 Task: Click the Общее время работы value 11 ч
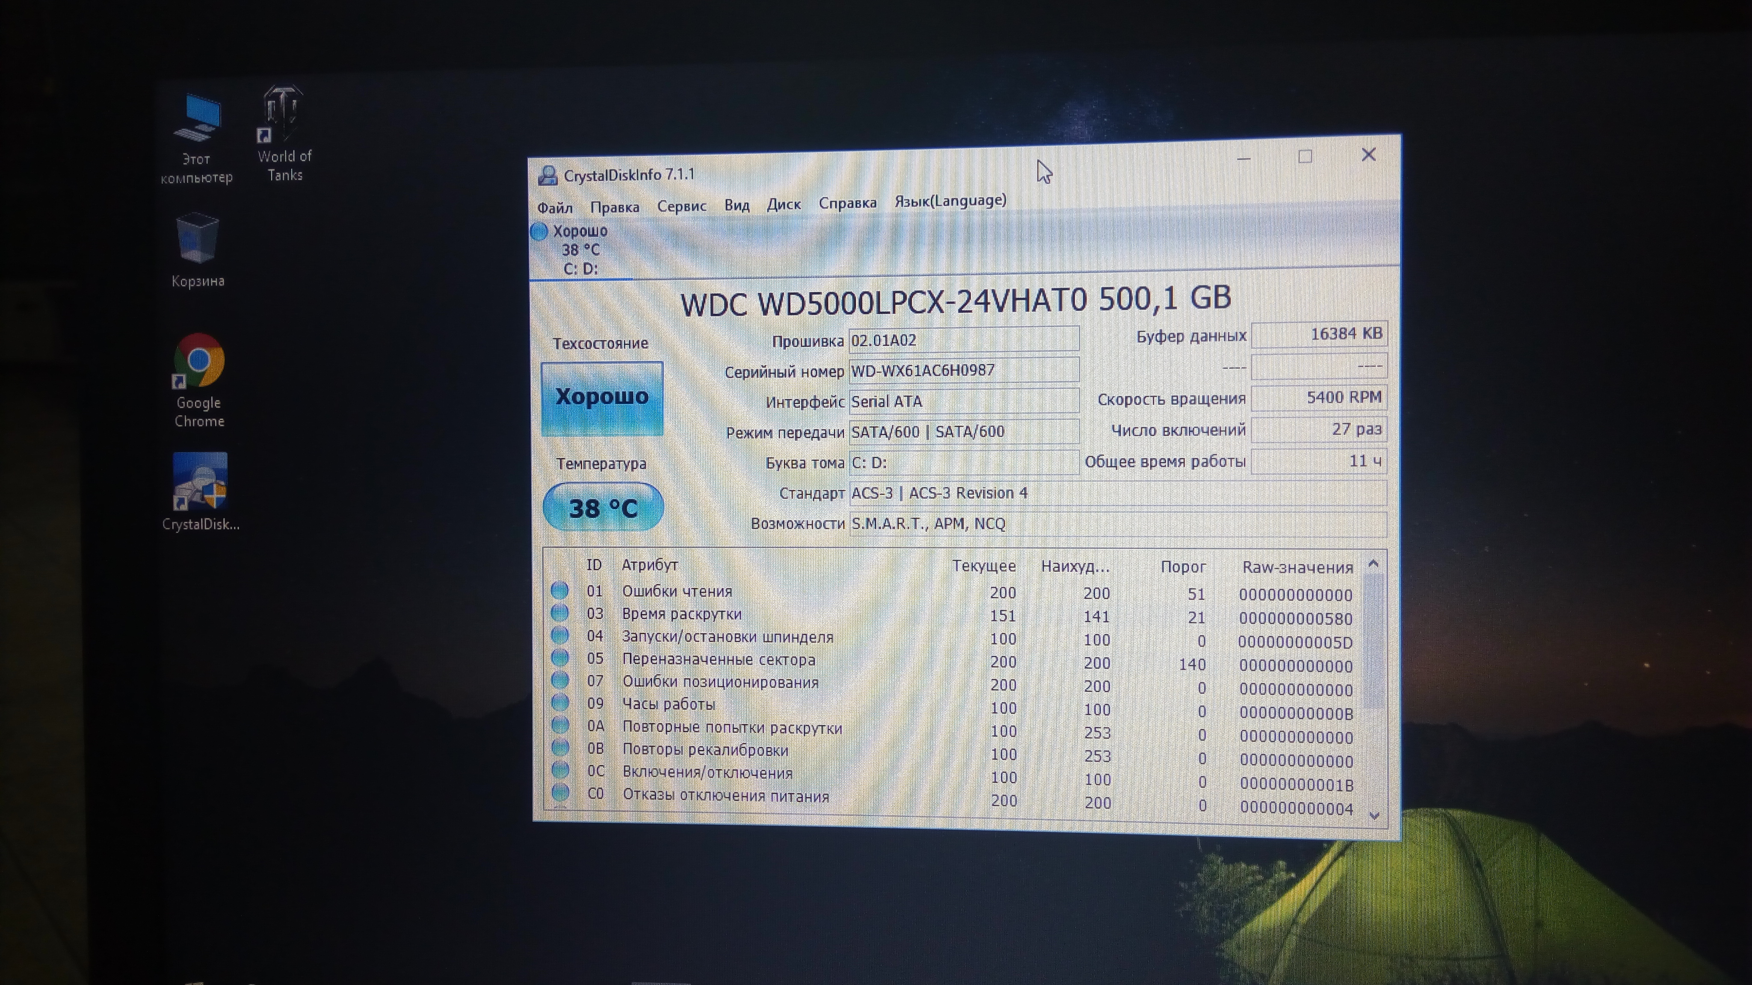click(1319, 461)
